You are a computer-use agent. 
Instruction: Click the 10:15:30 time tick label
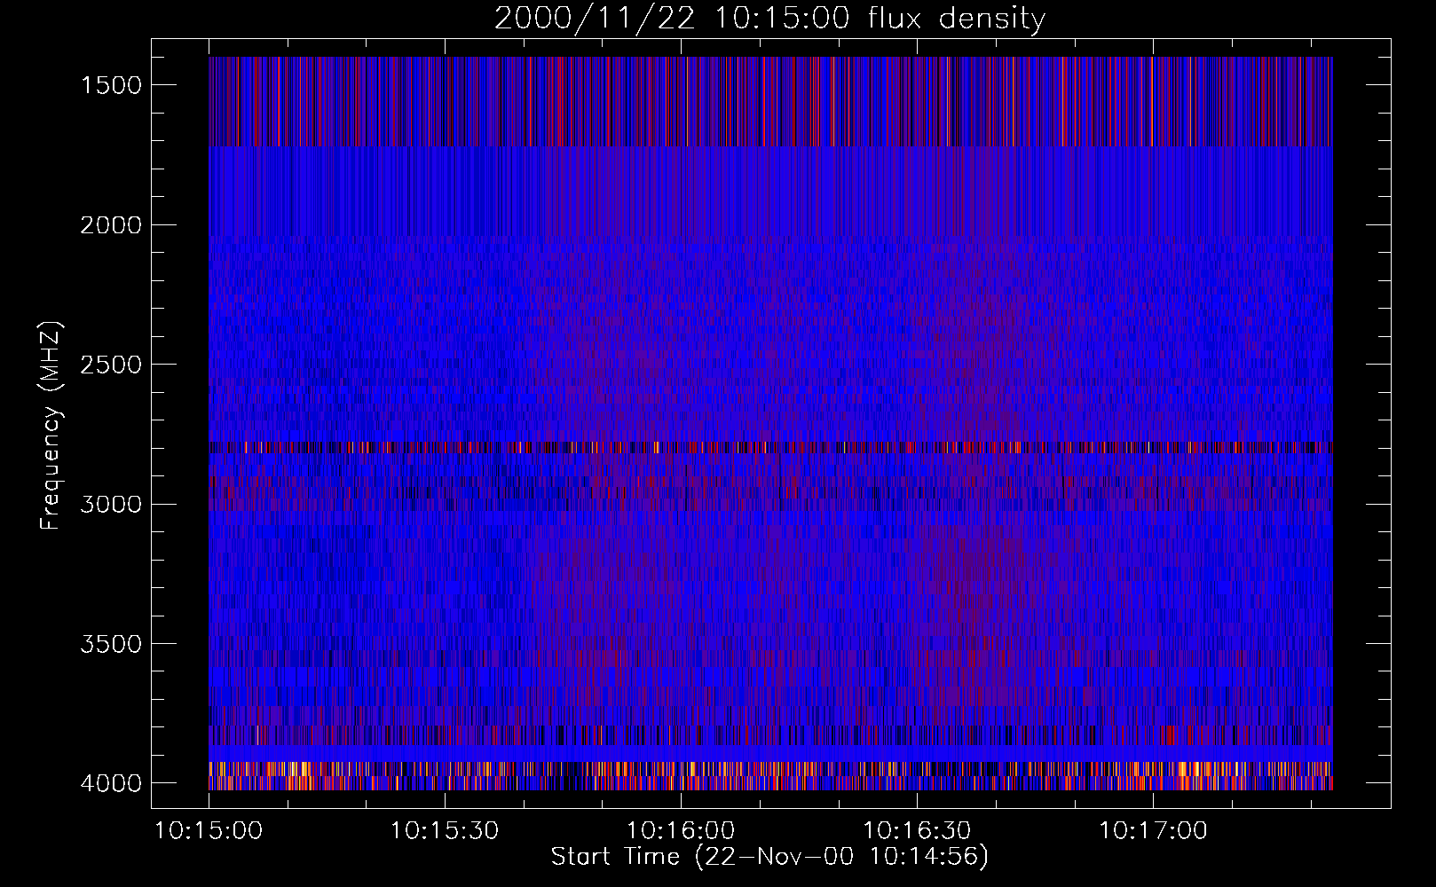pyautogui.click(x=445, y=831)
